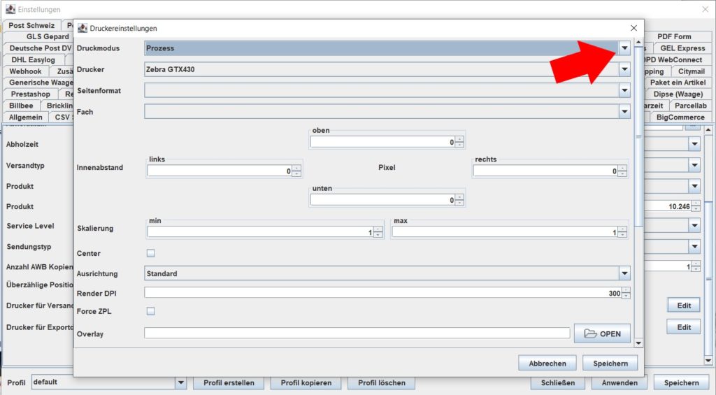Click the Druckereinstellungen title bar app icon
Viewport: 716px width, 395px height.
coord(83,28)
